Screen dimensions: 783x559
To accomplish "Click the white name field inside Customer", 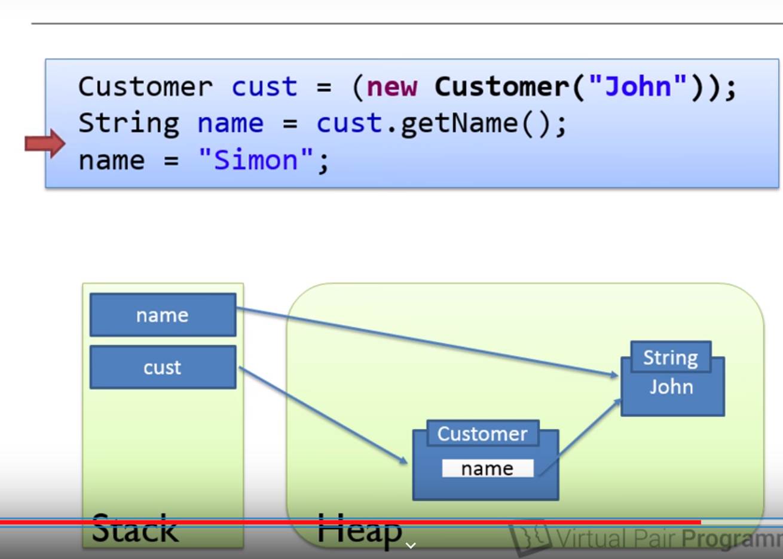I will coord(487,469).
